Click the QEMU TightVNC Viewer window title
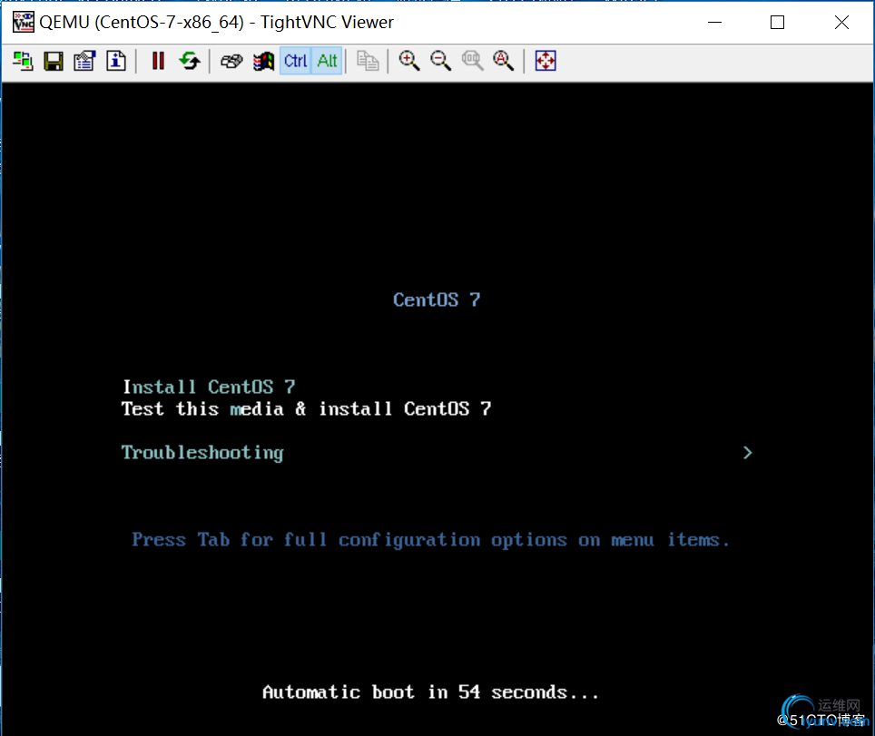Viewport: 875px width, 736px height. click(x=217, y=23)
